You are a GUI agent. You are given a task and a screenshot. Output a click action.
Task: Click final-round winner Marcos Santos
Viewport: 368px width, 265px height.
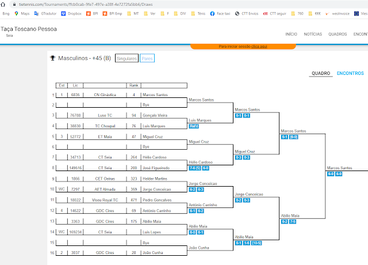pos(339,168)
